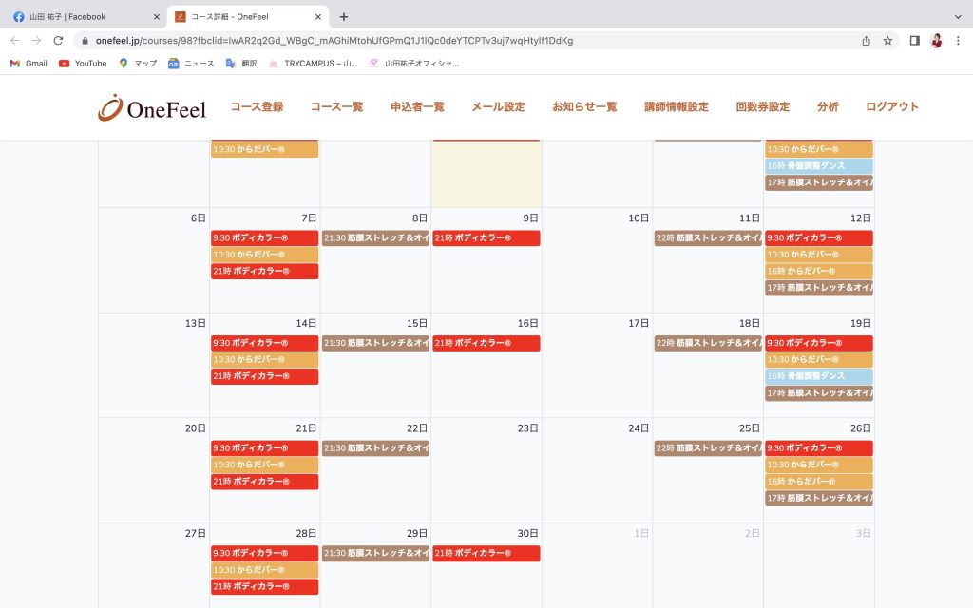This screenshot has width=973, height=608.
Task: Click the ログアウト link
Action: click(x=892, y=107)
